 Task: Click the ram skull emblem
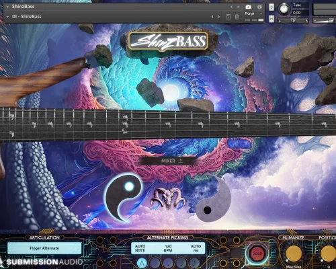coord(168,198)
